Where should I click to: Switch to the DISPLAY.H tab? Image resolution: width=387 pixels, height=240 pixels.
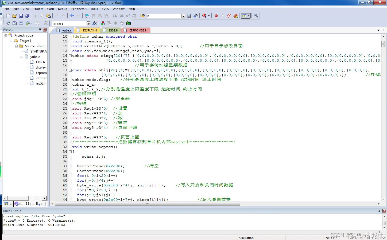pyautogui.click(x=87, y=30)
